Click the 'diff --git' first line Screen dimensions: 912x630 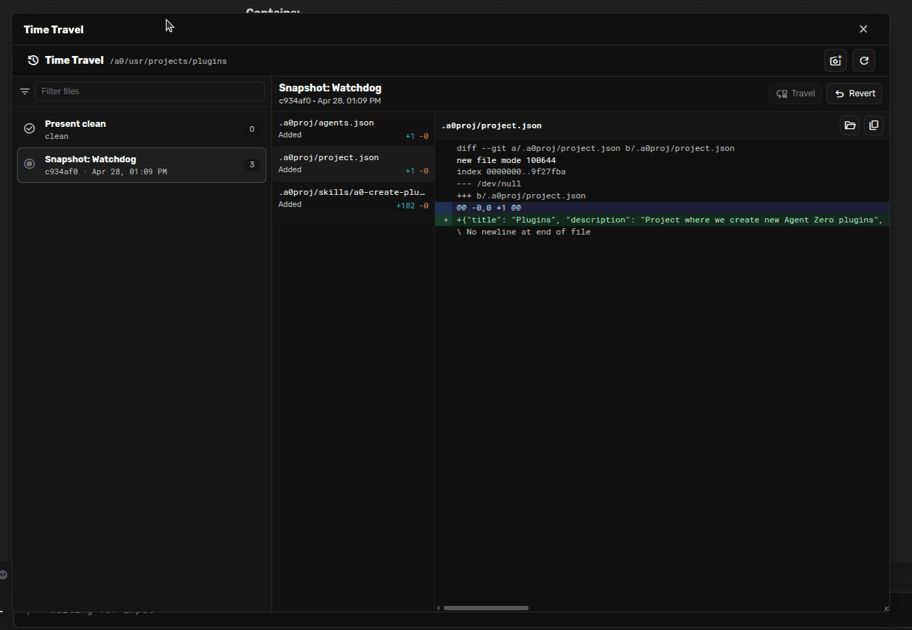pyautogui.click(x=595, y=149)
